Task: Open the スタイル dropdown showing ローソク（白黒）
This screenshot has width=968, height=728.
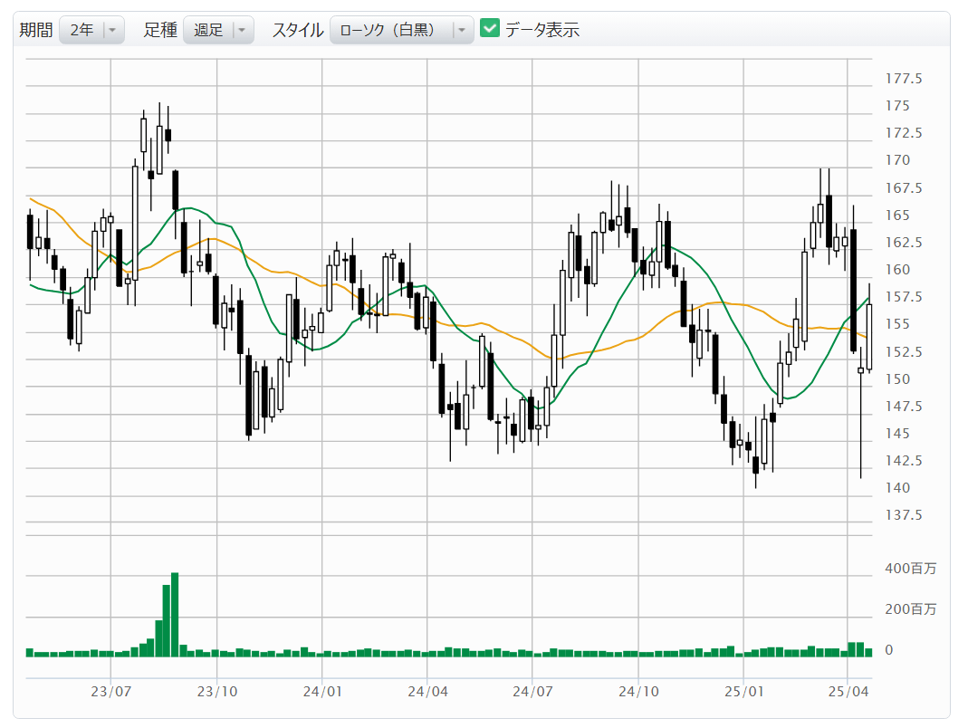Action: (x=401, y=30)
